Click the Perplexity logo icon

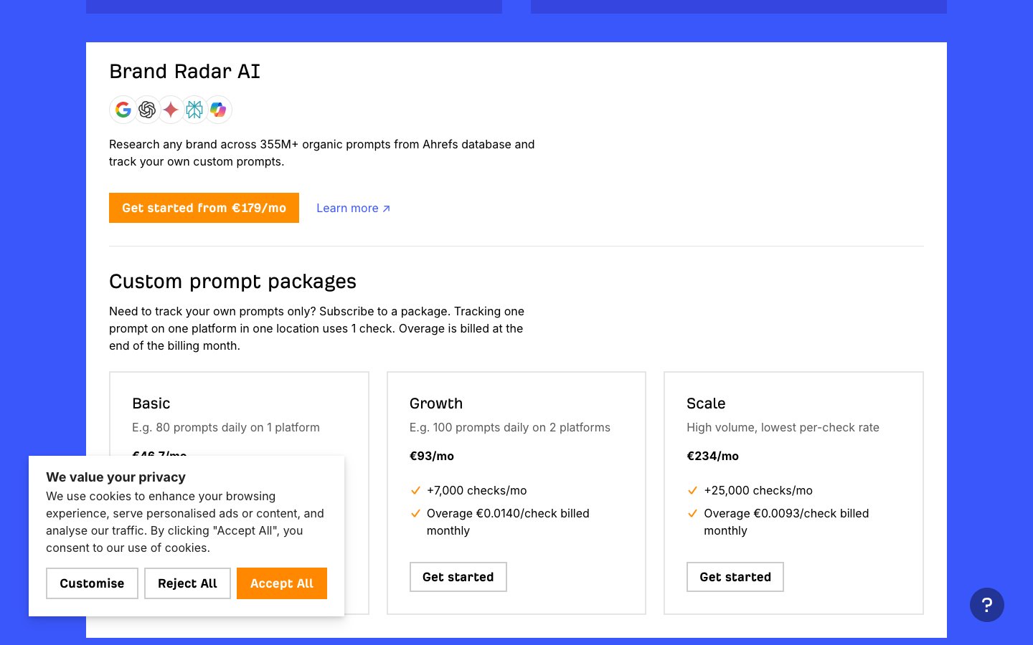[194, 110]
